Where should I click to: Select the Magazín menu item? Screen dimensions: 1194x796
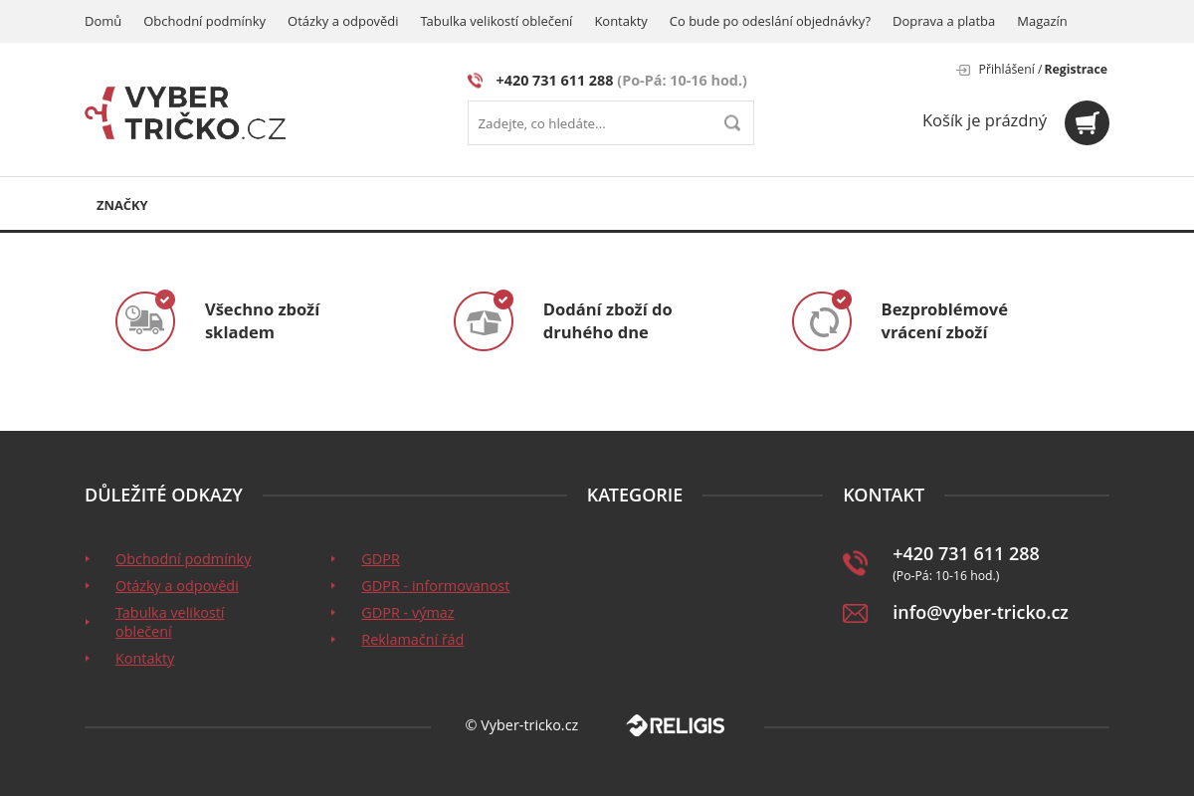[x=1042, y=21]
